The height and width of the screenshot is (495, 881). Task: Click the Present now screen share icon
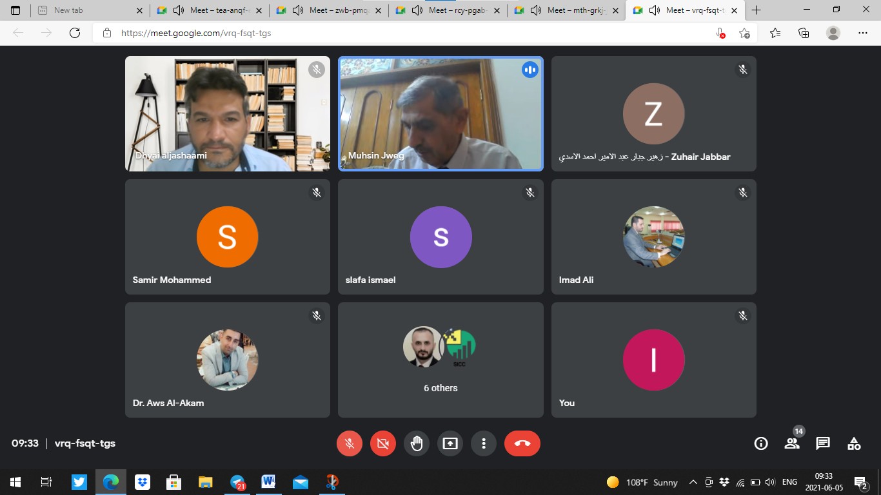pyautogui.click(x=450, y=443)
